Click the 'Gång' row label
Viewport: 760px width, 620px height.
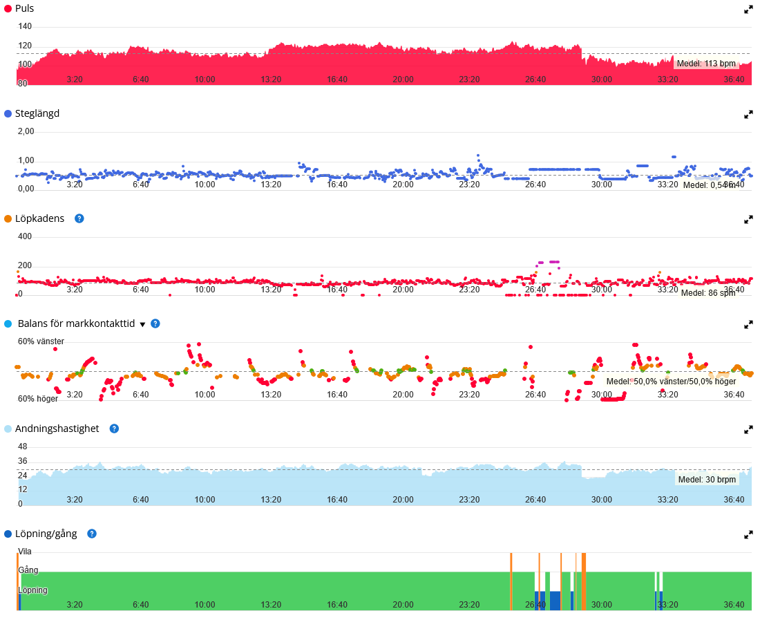coord(28,570)
